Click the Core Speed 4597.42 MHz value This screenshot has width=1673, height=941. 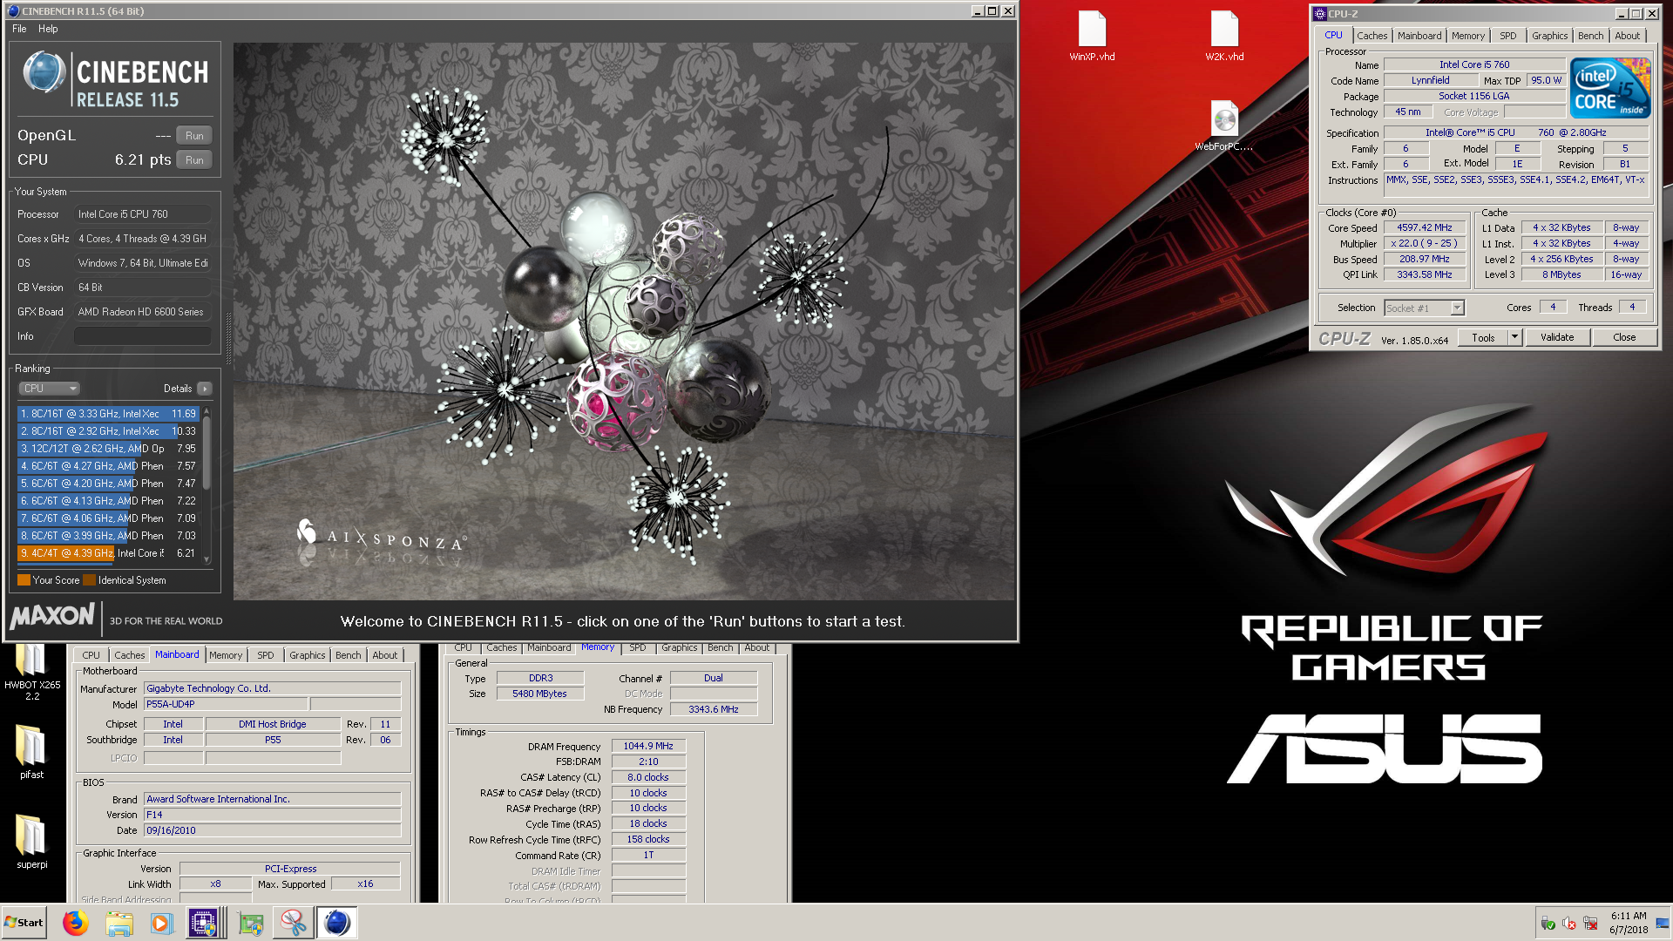tap(1424, 228)
